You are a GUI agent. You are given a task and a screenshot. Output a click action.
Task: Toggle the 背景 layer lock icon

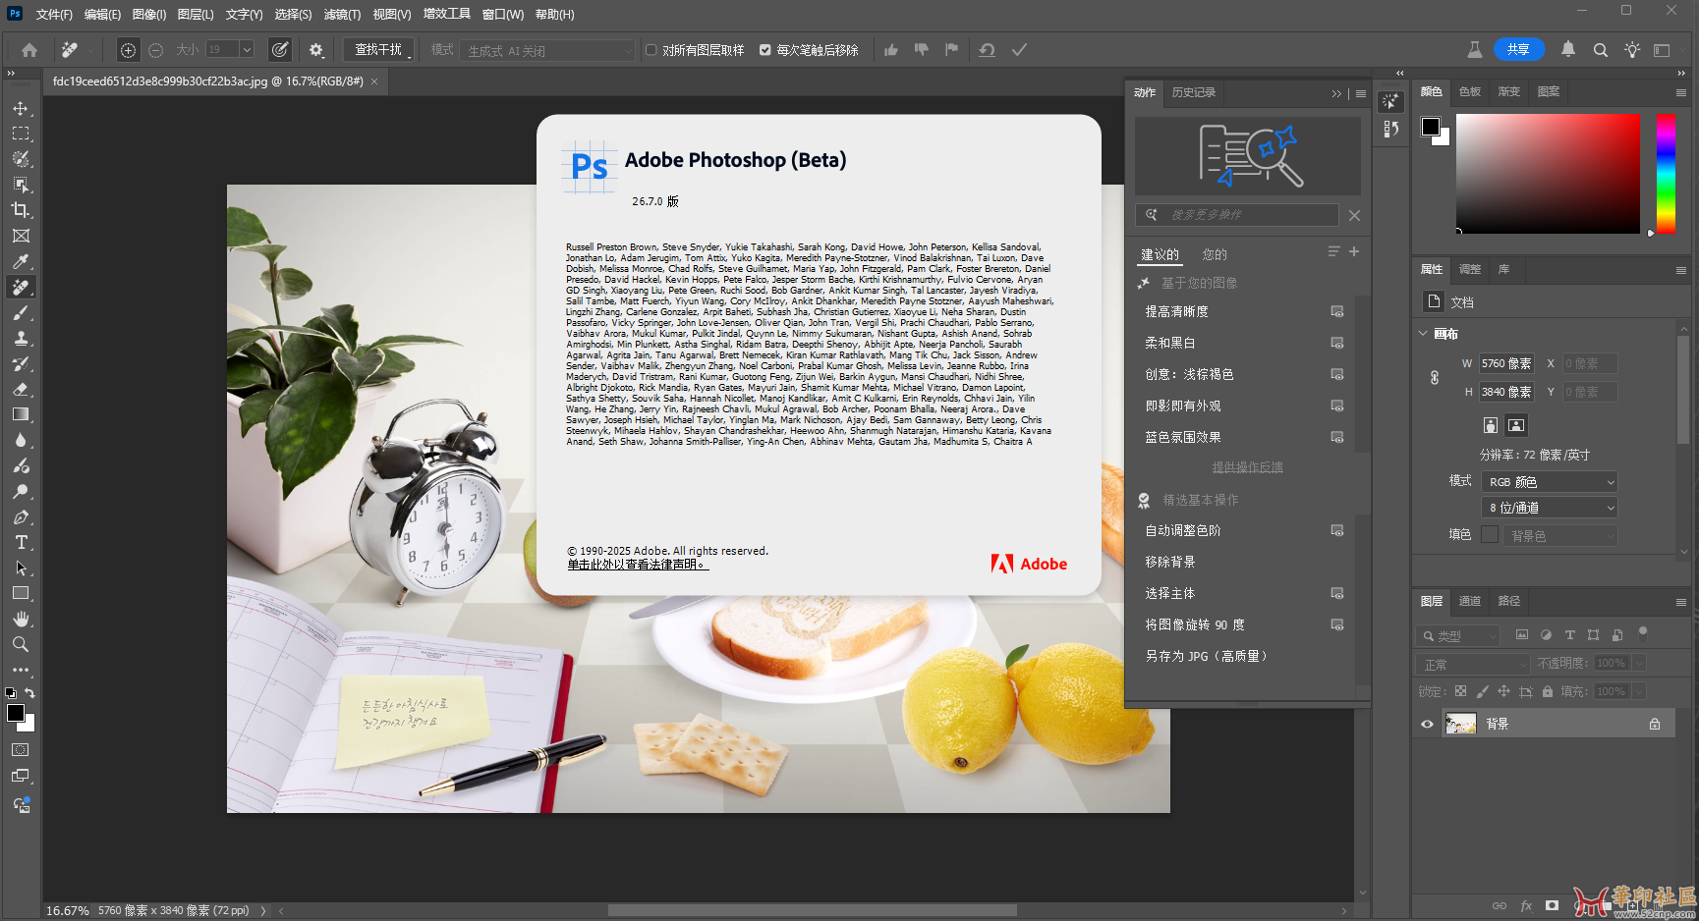[x=1655, y=724]
